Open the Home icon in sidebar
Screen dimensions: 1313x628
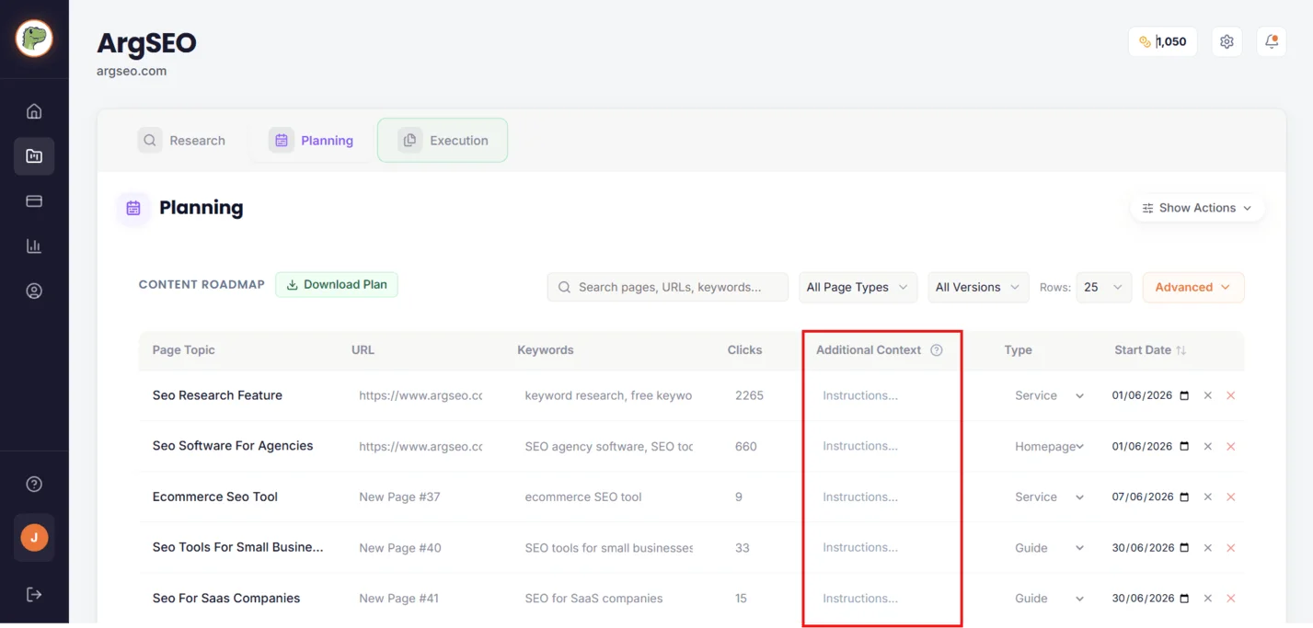click(34, 111)
